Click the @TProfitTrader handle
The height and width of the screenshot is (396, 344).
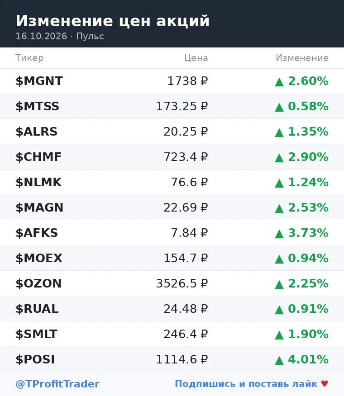[x=57, y=384]
